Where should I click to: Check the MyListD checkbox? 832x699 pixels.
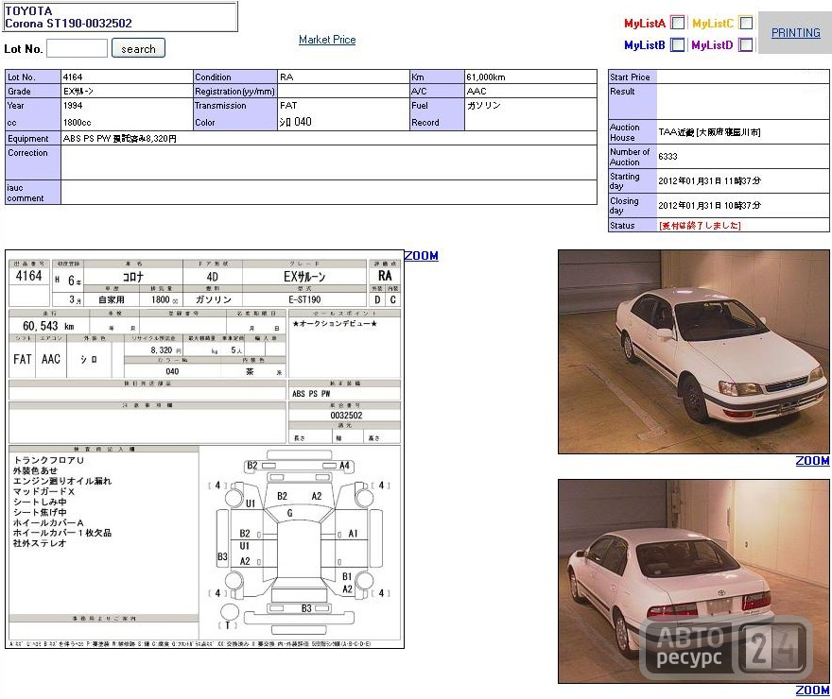(x=746, y=44)
